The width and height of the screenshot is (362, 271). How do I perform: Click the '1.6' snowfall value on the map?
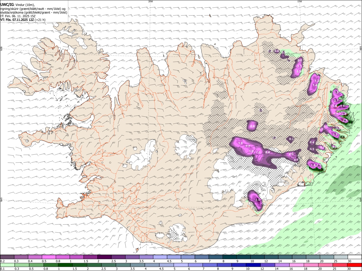point(335,106)
